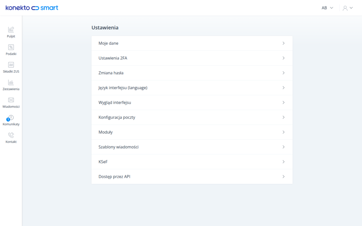Click chevron on Moje dane row

click(284, 43)
